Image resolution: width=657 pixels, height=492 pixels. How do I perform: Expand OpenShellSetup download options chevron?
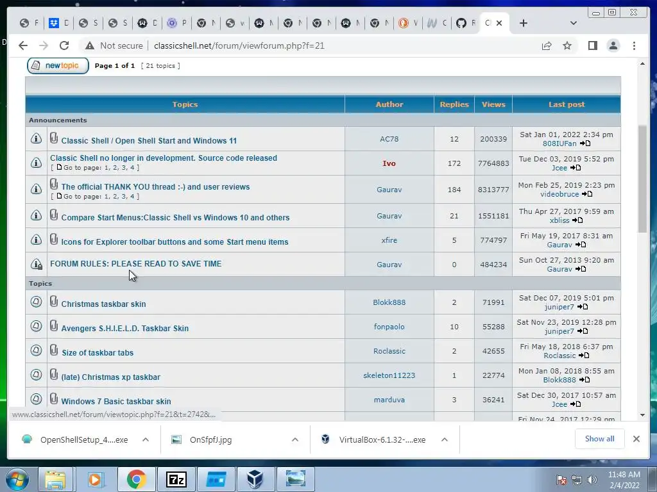pyautogui.click(x=146, y=439)
